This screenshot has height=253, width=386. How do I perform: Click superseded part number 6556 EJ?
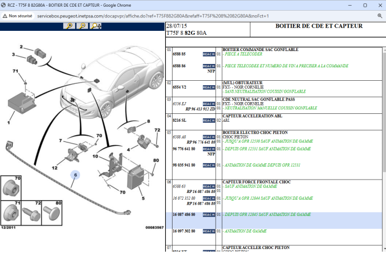click(x=179, y=104)
